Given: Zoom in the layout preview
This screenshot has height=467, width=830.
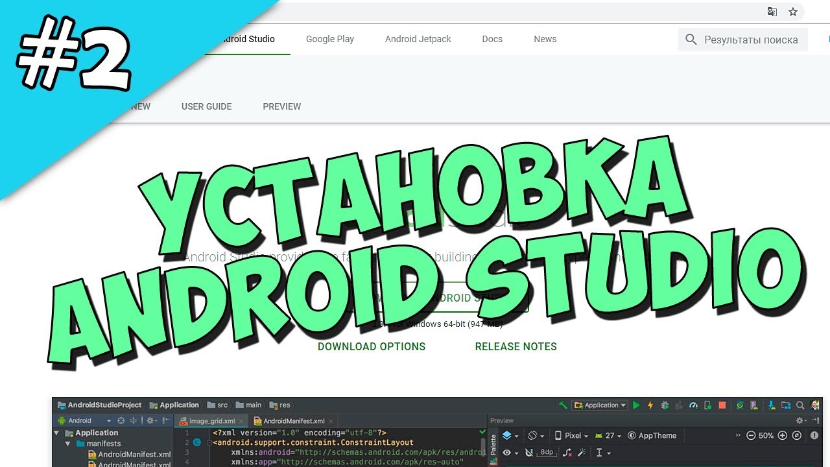Looking at the screenshot, I should (782, 436).
